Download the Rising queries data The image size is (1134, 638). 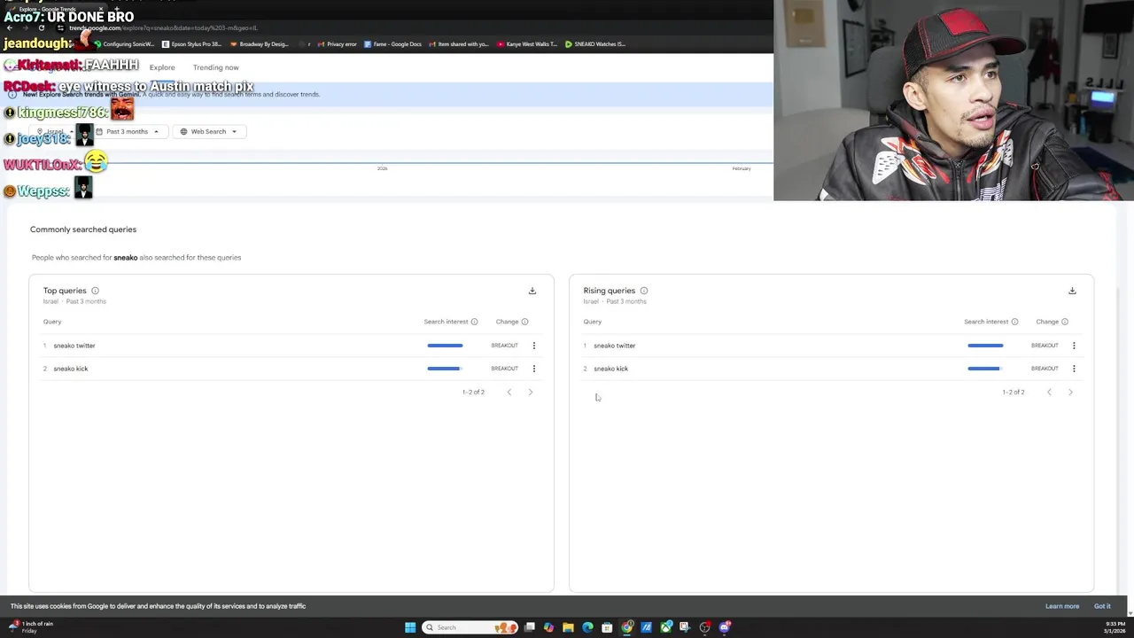pos(1072,291)
